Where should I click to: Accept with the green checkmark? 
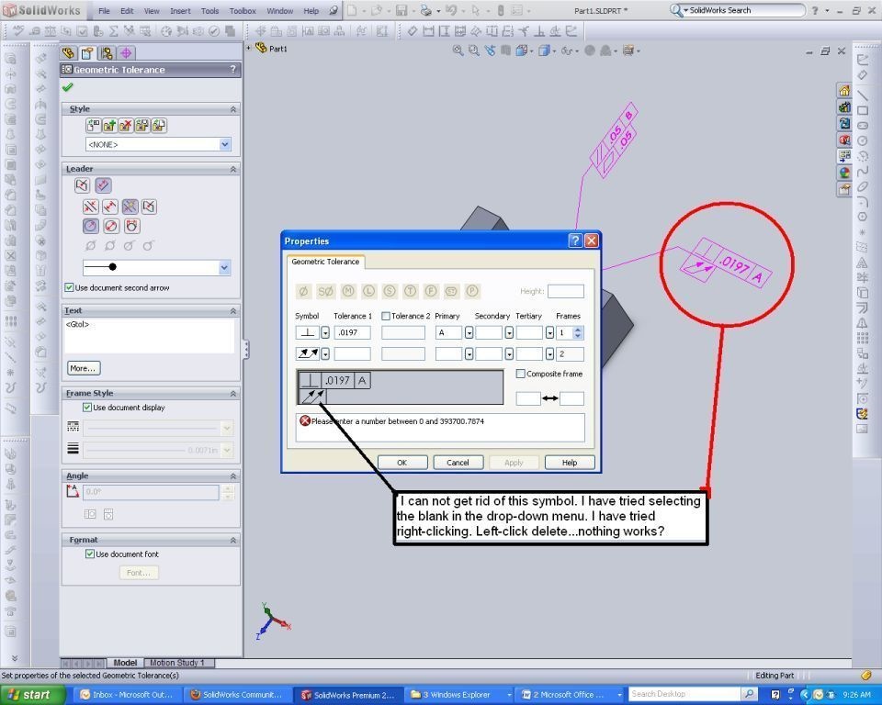[x=67, y=87]
